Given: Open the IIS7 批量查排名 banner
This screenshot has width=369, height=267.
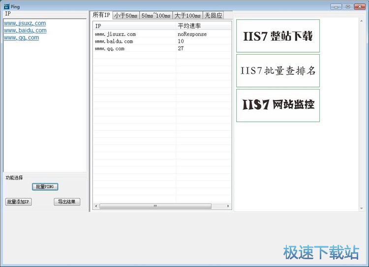Looking at the screenshot, I should tap(278, 71).
